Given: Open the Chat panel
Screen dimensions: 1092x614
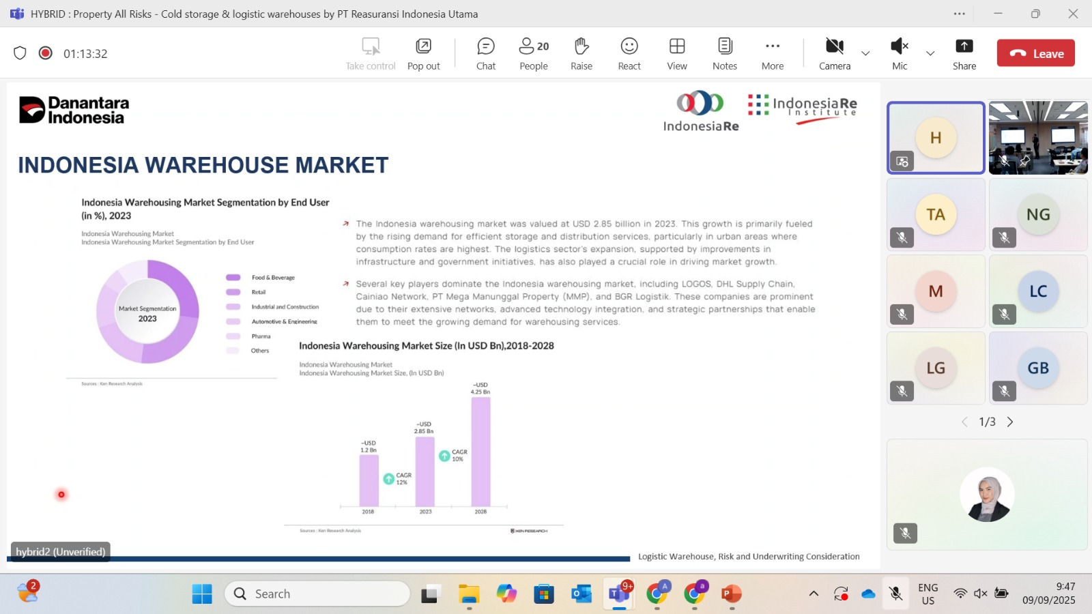Looking at the screenshot, I should (485, 54).
